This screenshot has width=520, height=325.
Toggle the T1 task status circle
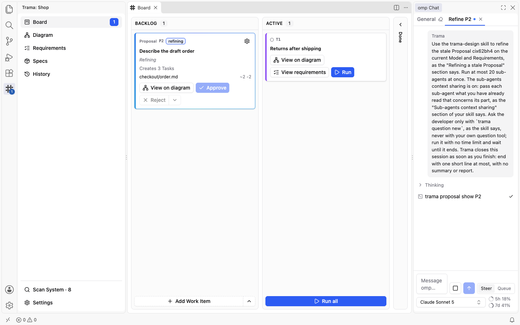click(272, 40)
